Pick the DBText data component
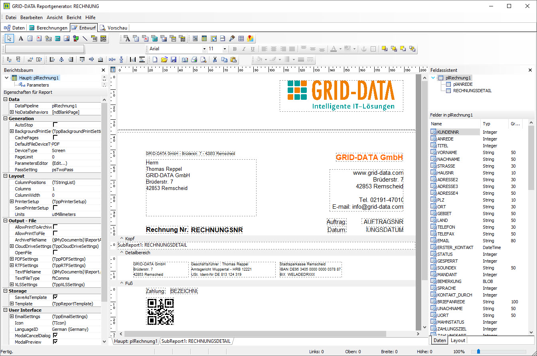Image resolution: width=537 pixels, height=356 pixels. pos(127,38)
